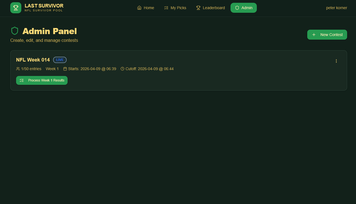The height and width of the screenshot is (204, 356).
Task: Switch to the Leaderboard tab
Action: coord(211,8)
